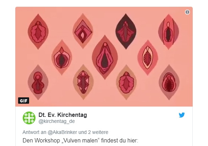Click the top-right illustration with vertical stripes

tap(169, 32)
